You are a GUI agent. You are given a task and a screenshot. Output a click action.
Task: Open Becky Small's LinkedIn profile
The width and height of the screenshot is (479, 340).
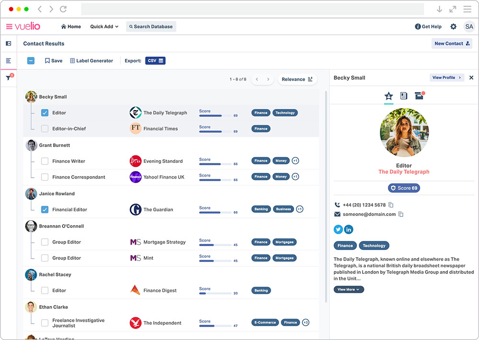tap(349, 229)
